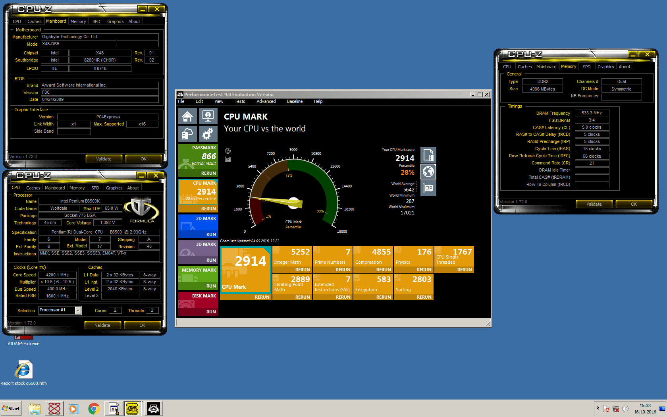Viewport: 667px width, 417px height.
Task: Open the Action Center flag tray icon
Action: (x=606, y=409)
